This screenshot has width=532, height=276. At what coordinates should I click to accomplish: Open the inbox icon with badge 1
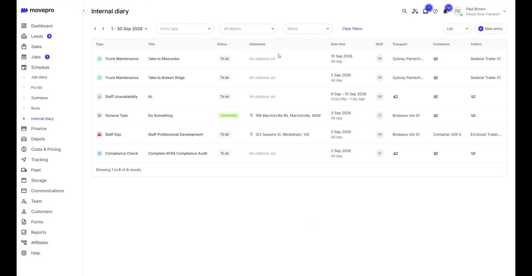point(425,11)
